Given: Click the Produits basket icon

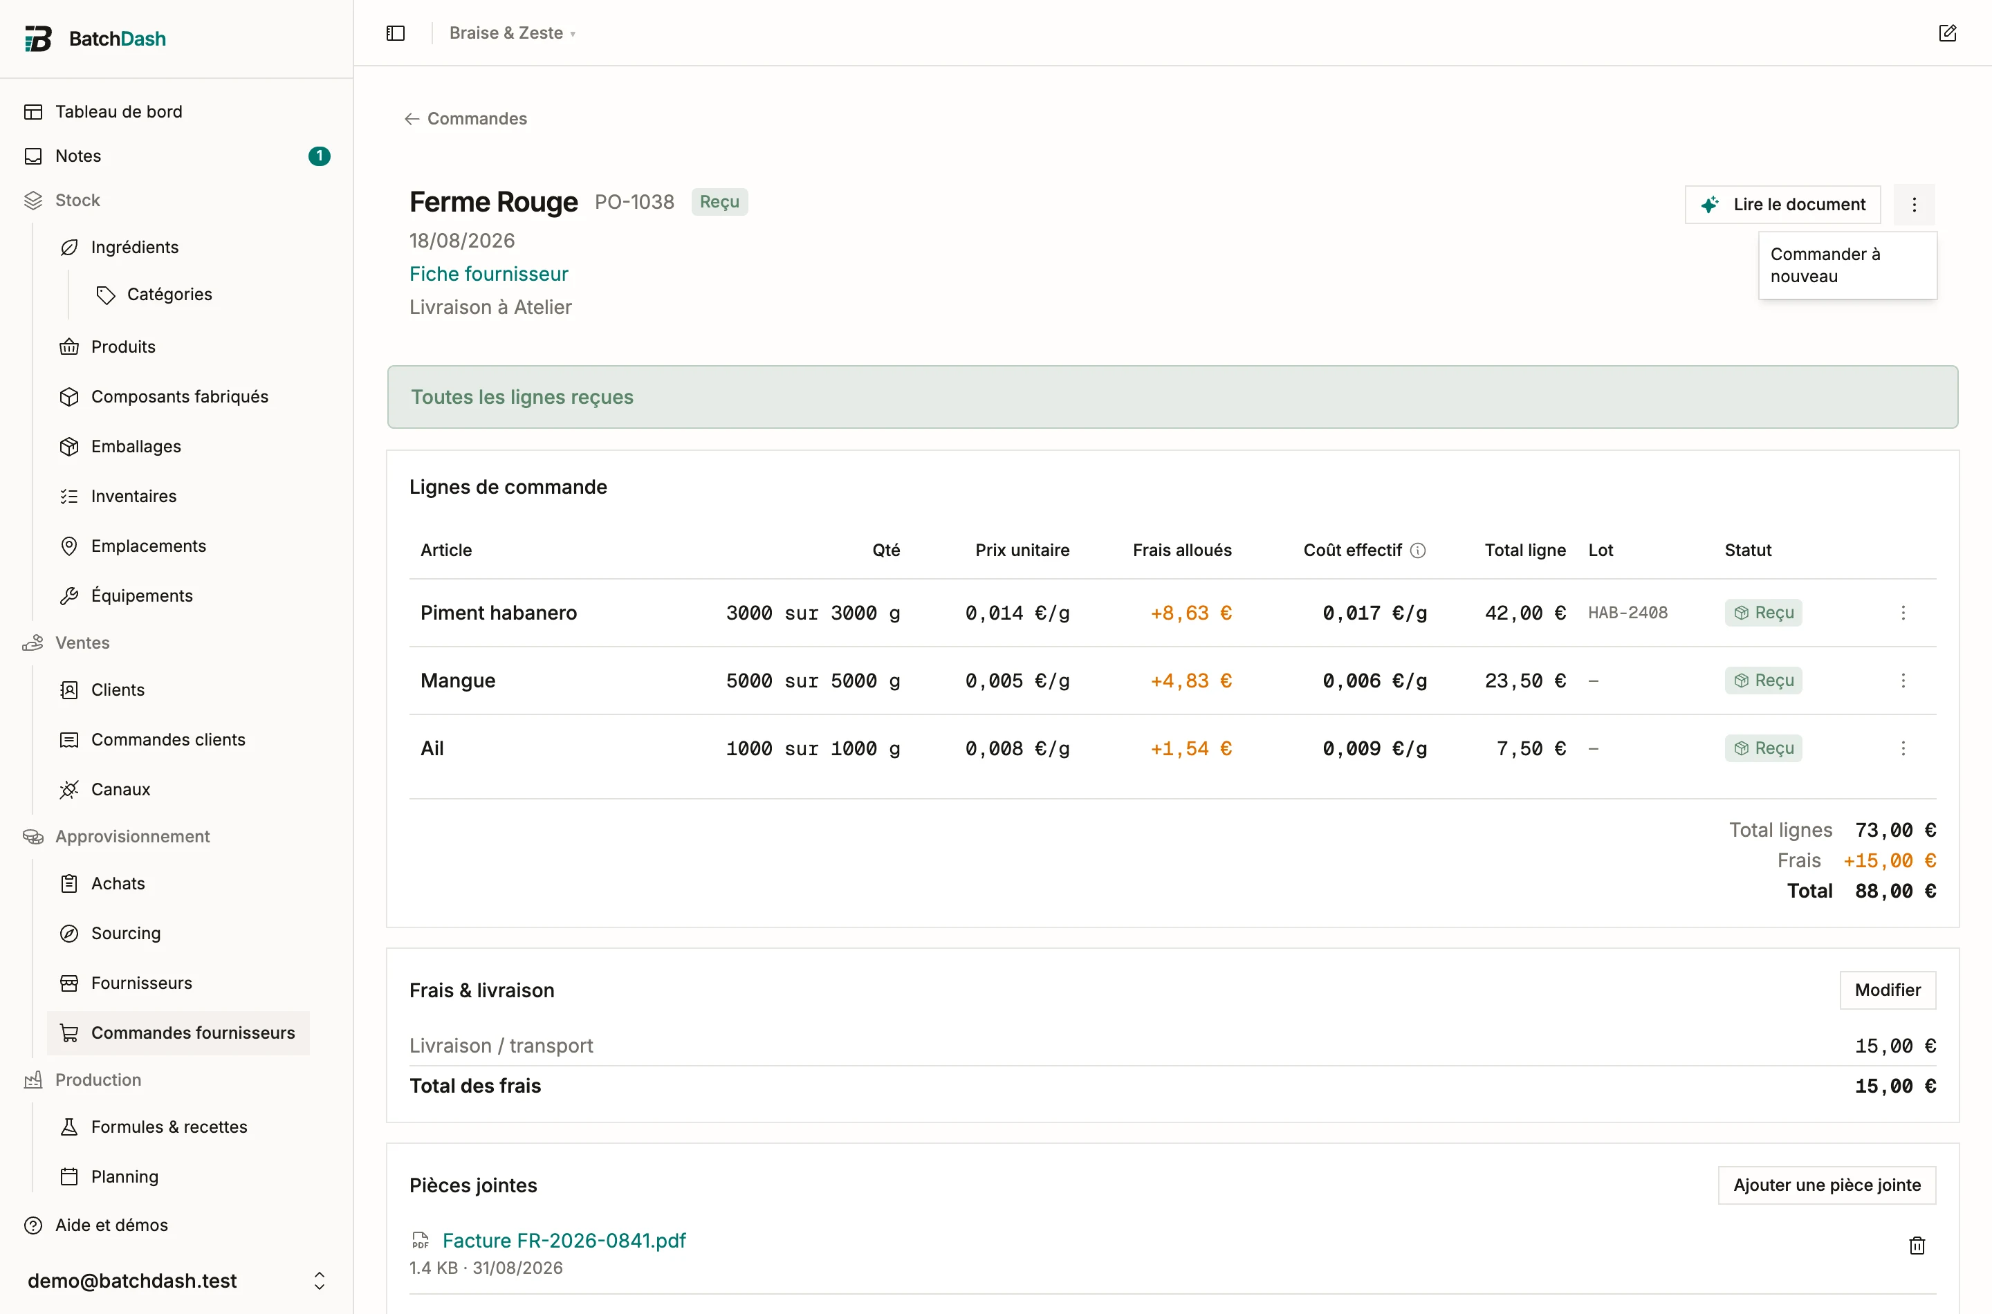Looking at the screenshot, I should click(70, 347).
